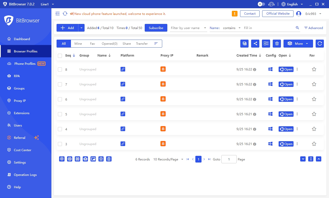Favorite profile 8 with the star
329x198 pixels.
point(314,69)
